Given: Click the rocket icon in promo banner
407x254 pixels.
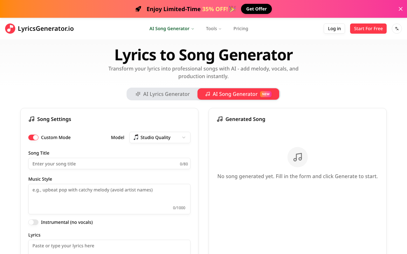Looking at the screenshot, I should [138, 9].
